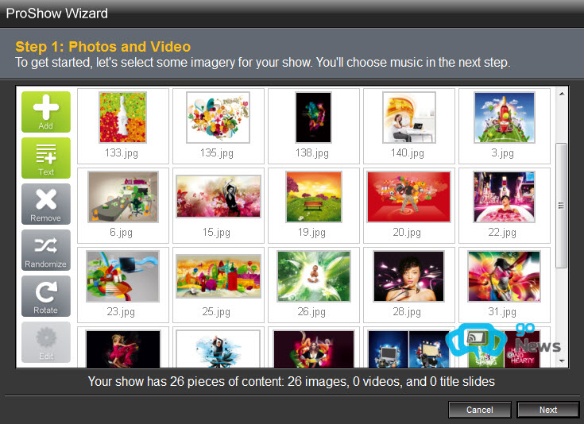Click the vertical scrollbar handle
This screenshot has height=424, width=584.
click(x=561, y=206)
